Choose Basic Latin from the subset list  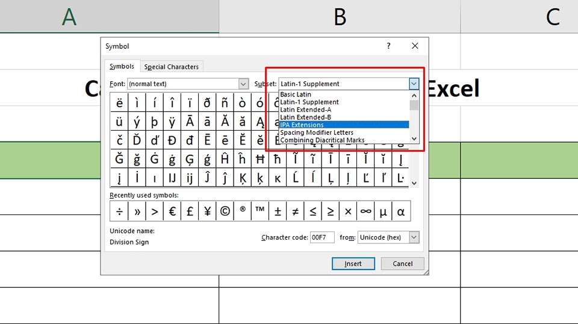click(x=344, y=95)
